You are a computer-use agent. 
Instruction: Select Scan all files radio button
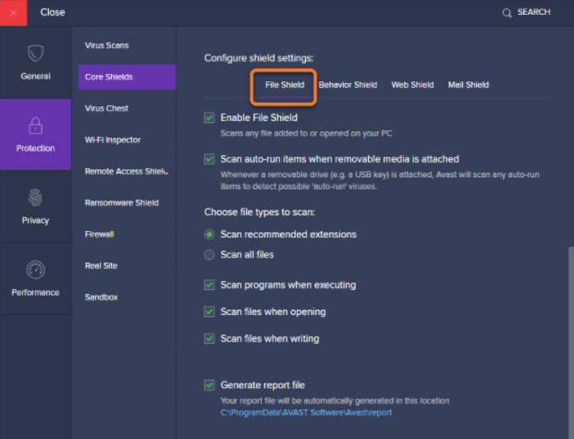pyautogui.click(x=210, y=254)
